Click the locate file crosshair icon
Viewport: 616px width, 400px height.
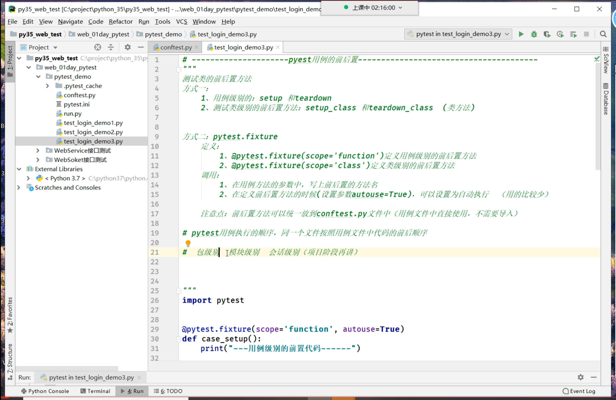click(98, 47)
